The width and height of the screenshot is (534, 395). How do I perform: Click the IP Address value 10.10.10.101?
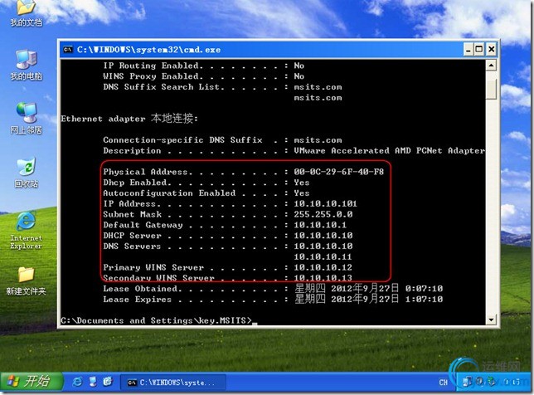(x=325, y=204)
